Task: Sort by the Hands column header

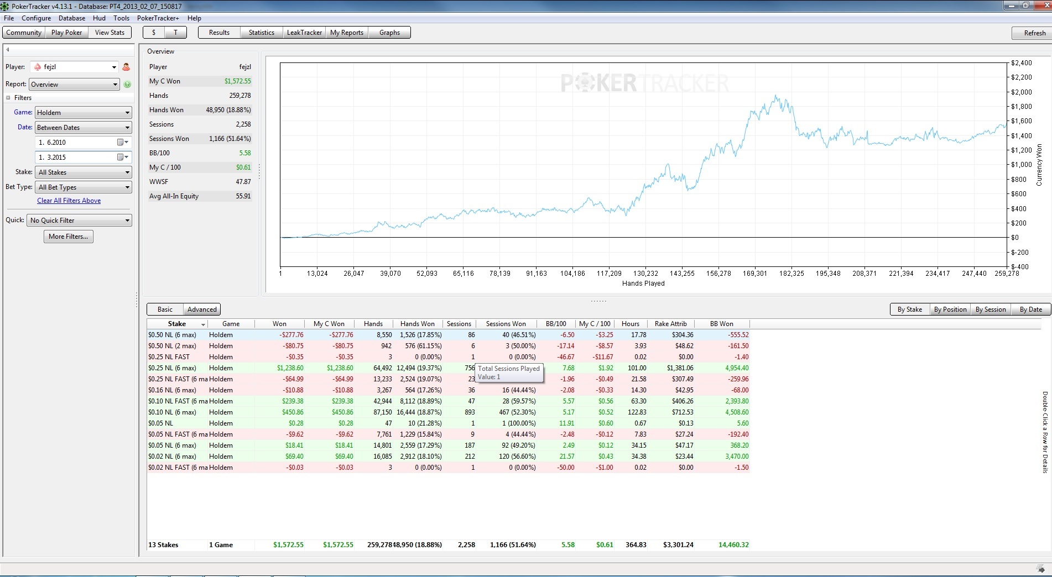Action: point(373,324)
